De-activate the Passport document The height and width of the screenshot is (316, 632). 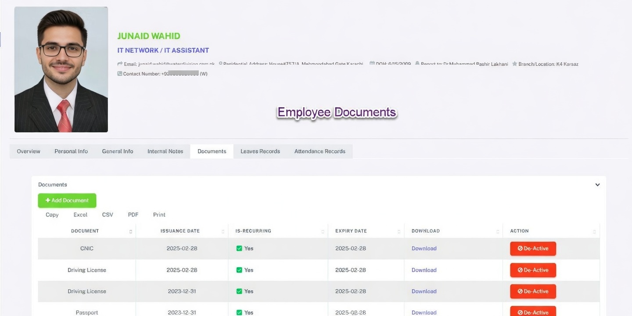pos(533,312)
